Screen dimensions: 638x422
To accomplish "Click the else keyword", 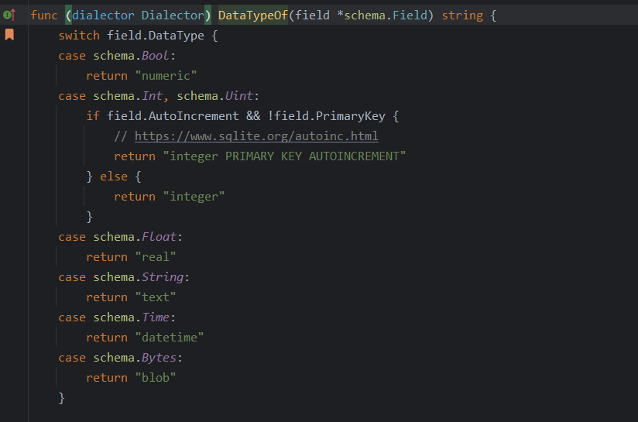I will [114, 177].
